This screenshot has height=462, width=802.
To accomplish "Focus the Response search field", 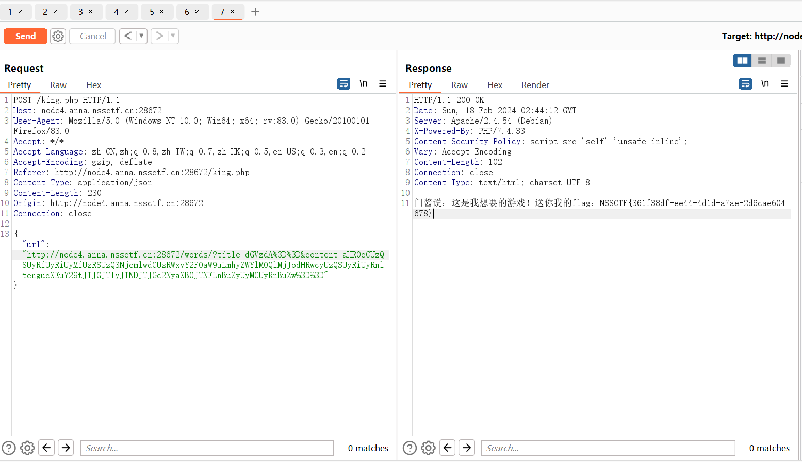I will tap(608, 448).
